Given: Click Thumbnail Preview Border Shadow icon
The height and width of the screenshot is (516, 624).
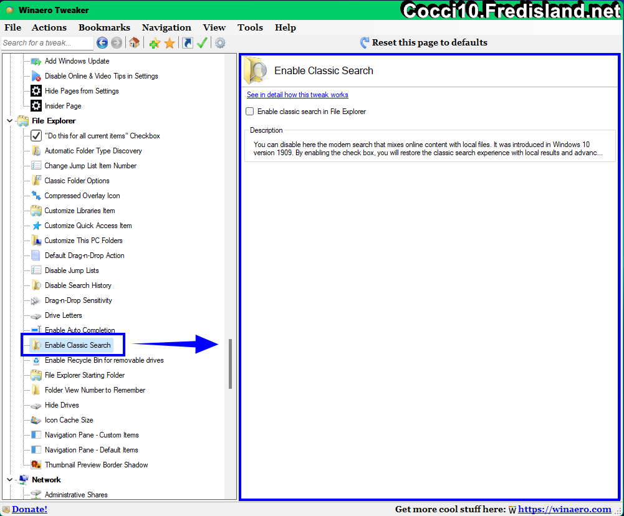Looking at the screenshot, I should pyautogui.click(x=36, y=465).
